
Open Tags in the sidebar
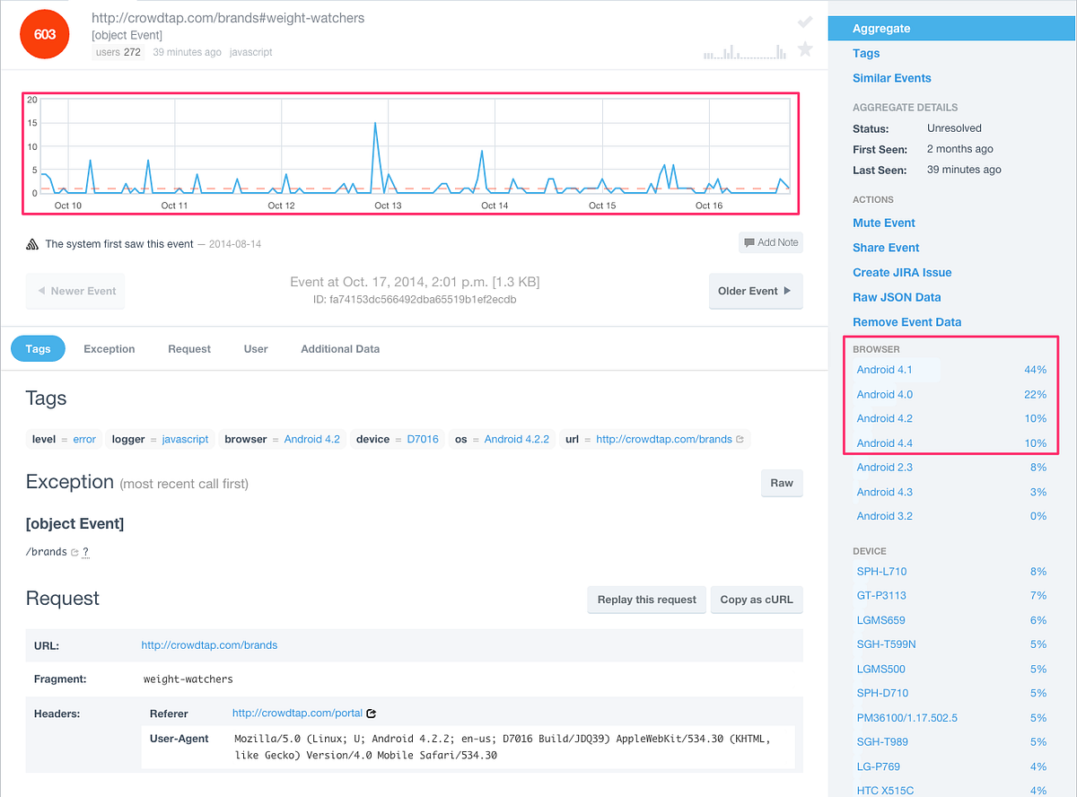coord(866,53)
